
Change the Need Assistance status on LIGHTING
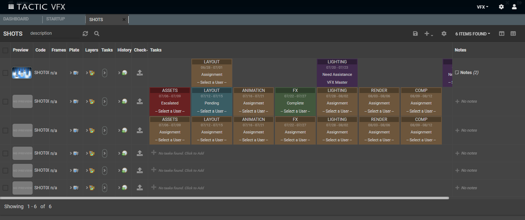coord(337,74)
